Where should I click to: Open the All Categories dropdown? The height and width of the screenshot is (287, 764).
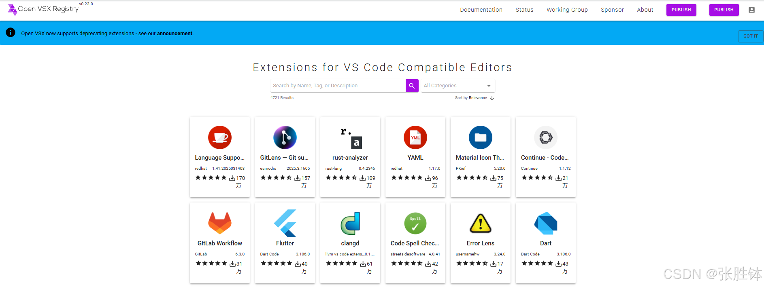[x=458, y=86]
